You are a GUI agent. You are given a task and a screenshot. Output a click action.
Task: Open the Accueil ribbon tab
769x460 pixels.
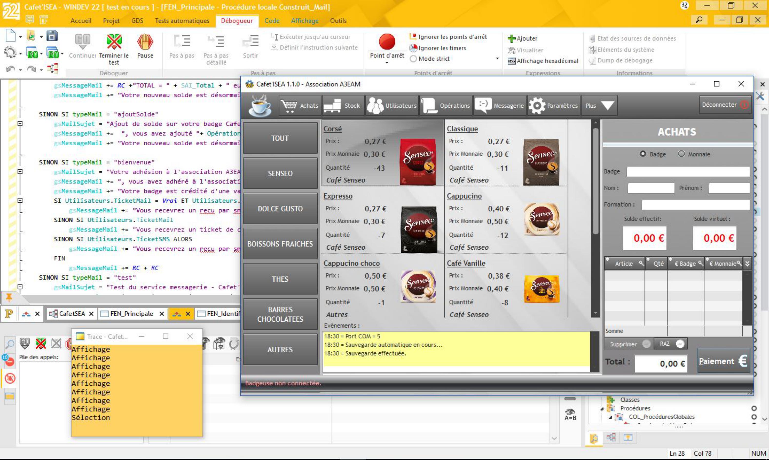click(x=81, y=21)
